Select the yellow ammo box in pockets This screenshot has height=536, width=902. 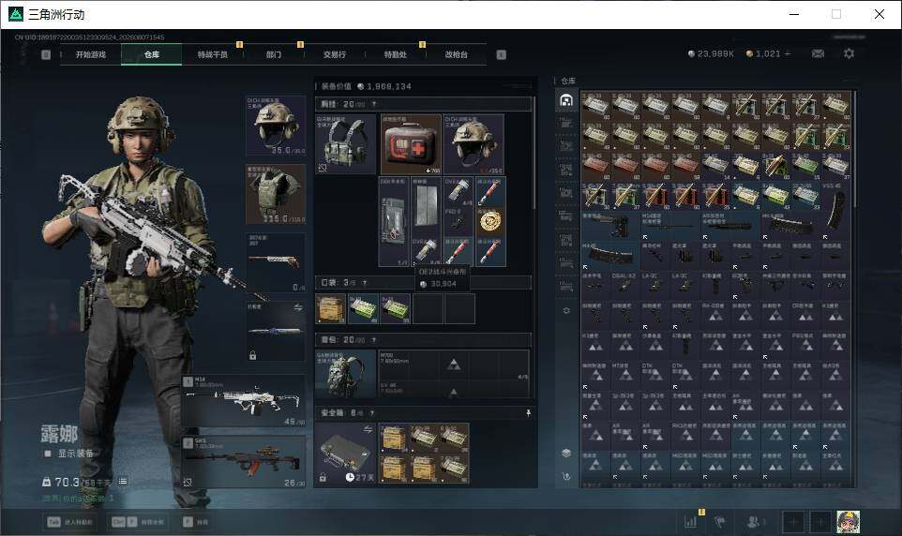point(331,308)
